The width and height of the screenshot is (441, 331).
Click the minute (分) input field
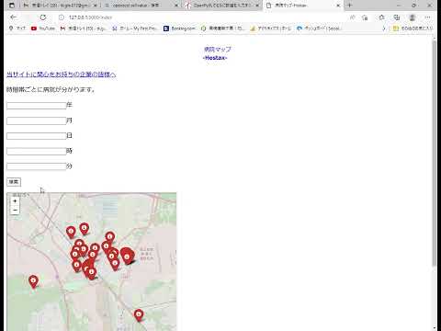click(37, 166)
